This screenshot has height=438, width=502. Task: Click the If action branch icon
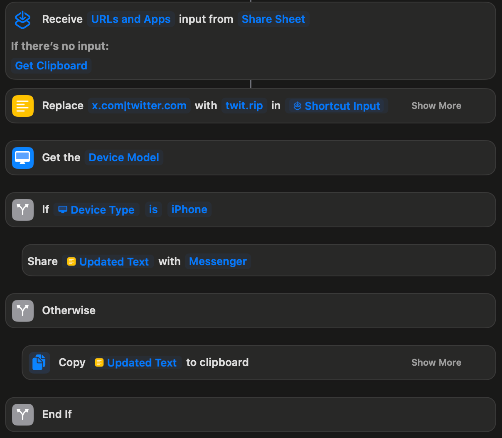coord(22,210)
